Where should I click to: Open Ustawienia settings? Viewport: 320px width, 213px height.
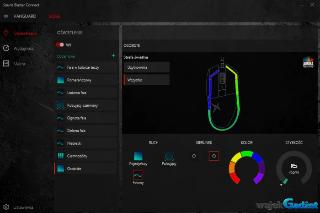[23, 208]
